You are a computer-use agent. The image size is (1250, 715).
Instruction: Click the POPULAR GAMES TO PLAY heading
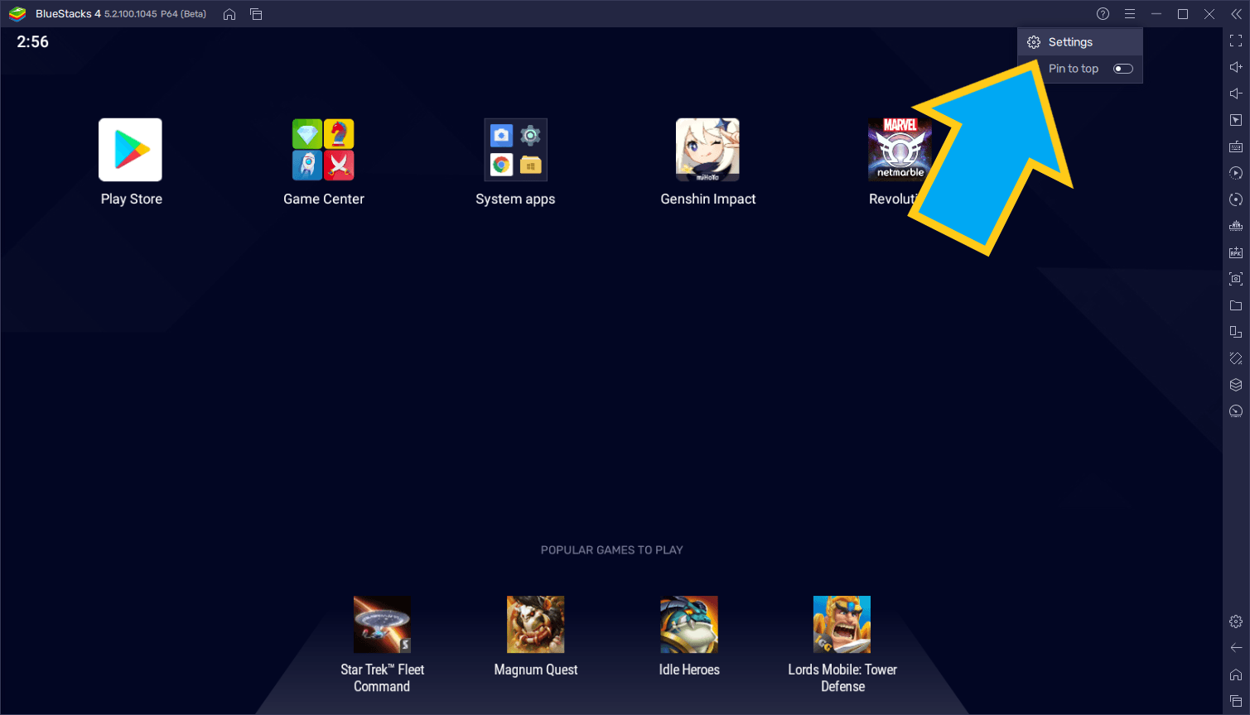(x=611, y=549)
